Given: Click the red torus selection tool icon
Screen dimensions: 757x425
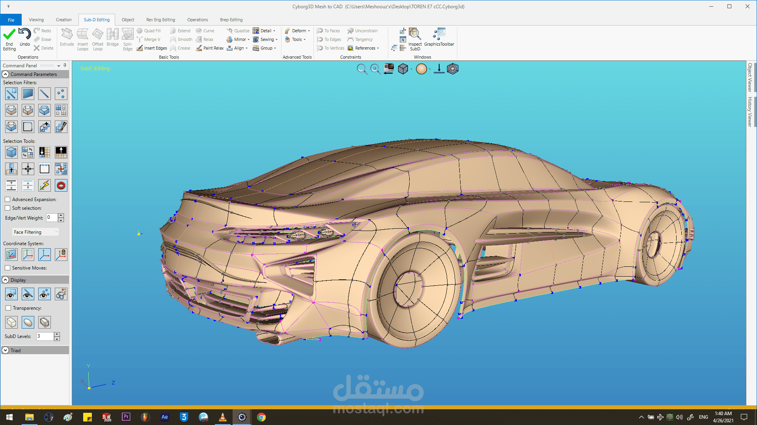Looking at the screenshot, I should [61, 185].
